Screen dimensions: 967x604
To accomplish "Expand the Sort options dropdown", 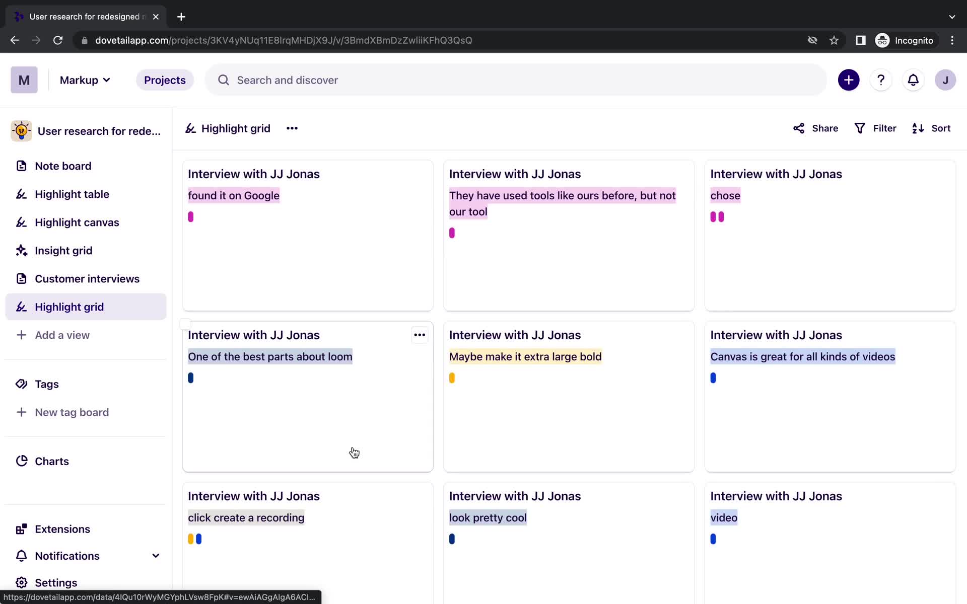I will pyautogui.click(x=932, y=128).
